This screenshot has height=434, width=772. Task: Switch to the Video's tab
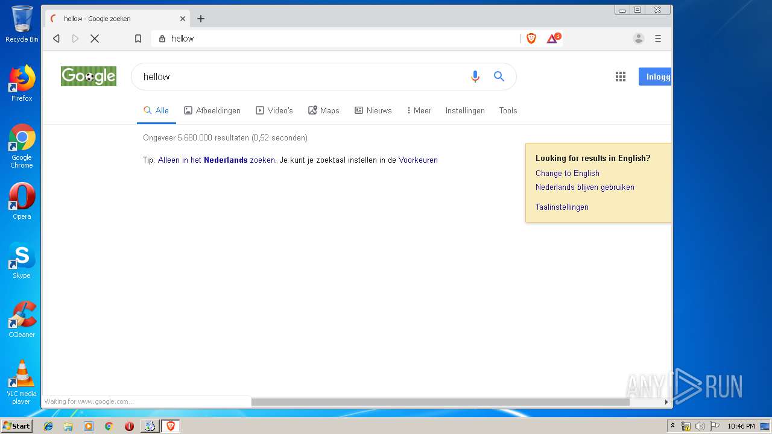tap(274, 110)
